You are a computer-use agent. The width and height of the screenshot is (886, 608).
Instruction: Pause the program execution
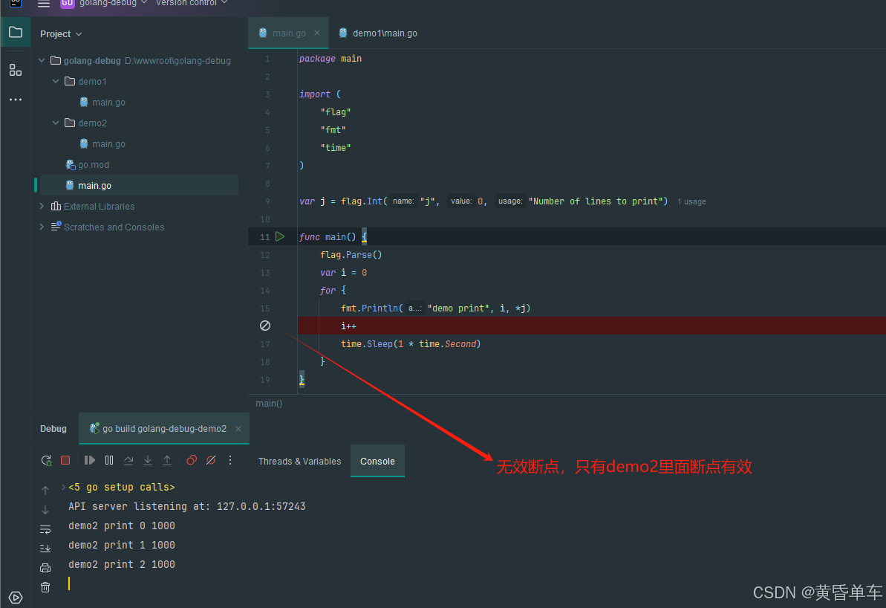tap(109, 461)
